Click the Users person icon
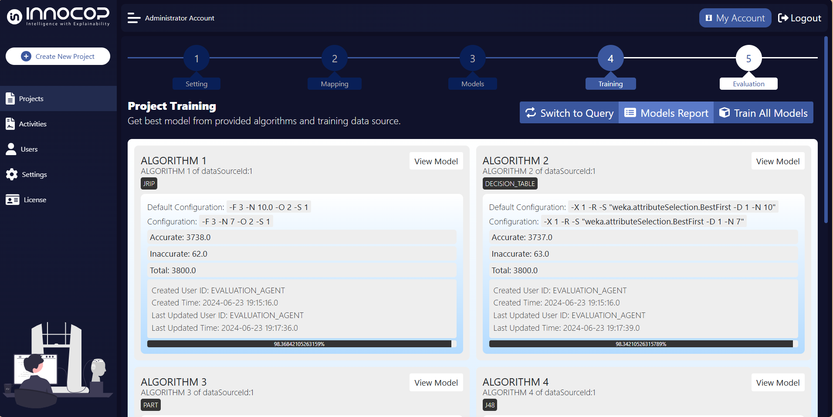 point(11,149)
